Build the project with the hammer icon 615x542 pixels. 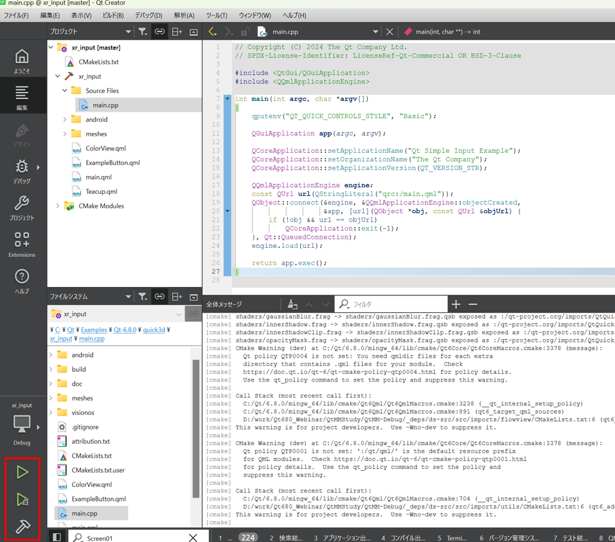point(22,527)
